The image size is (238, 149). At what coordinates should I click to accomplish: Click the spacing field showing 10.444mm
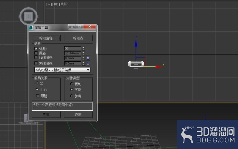pos(73,53)
